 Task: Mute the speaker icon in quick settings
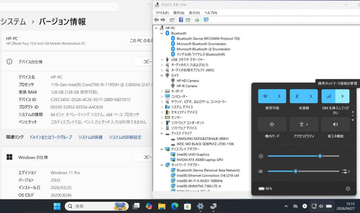260,171
